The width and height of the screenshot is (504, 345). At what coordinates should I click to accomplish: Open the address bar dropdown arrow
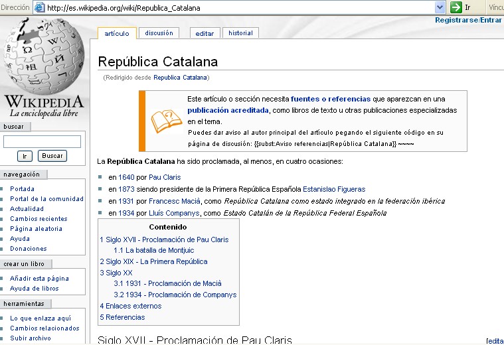440,7
